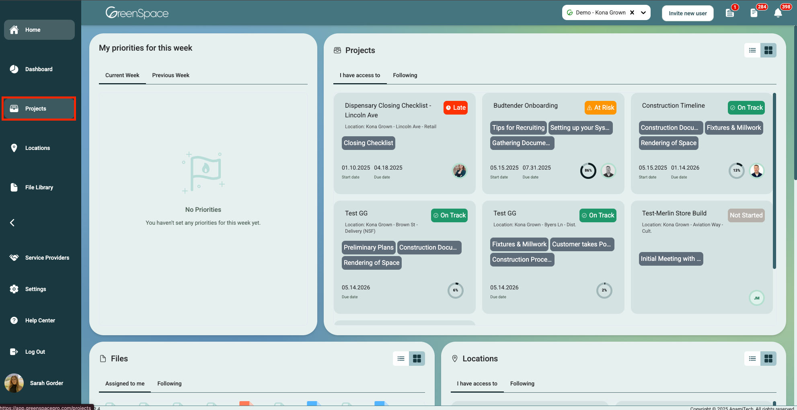Open File Library in sidebar
The width and height of the screenshot is (797, 410).
click(x=39, y=187)
